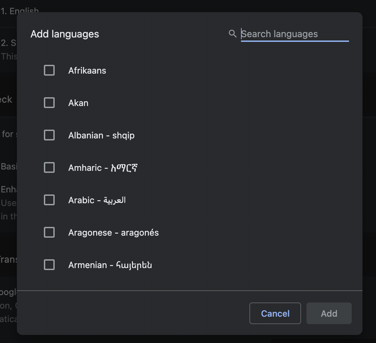Image resolution: width=376 pixels, height=343 pixels.
Task: Tick the Afrikaans checkbox
Action: pyautogui.click(x=49, y=71)
